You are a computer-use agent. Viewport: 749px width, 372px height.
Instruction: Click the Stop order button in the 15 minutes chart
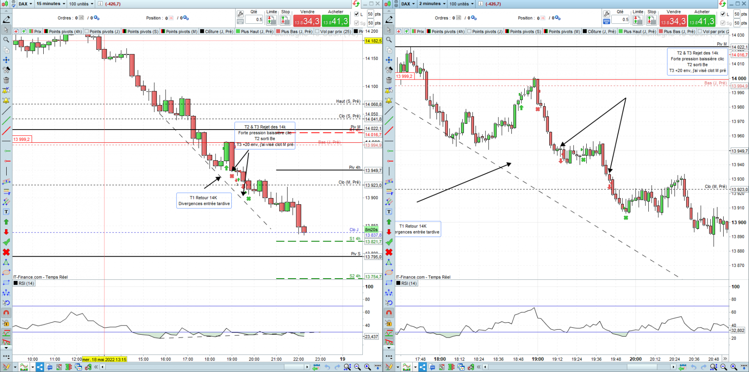[285, 20]
